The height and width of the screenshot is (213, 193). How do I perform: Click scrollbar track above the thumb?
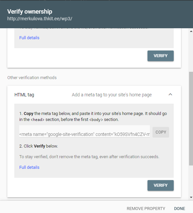[191, 52]
